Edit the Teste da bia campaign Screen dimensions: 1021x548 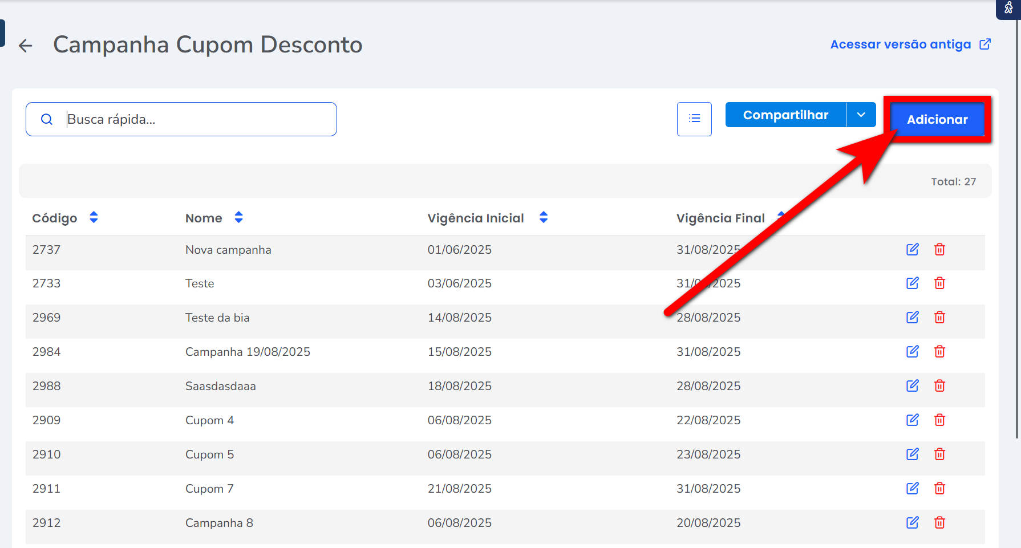click(x=912, y=317)
